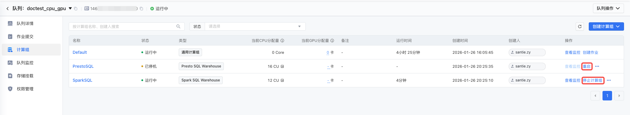
Task: Refresh the compute group list
Action: (580, 26)
